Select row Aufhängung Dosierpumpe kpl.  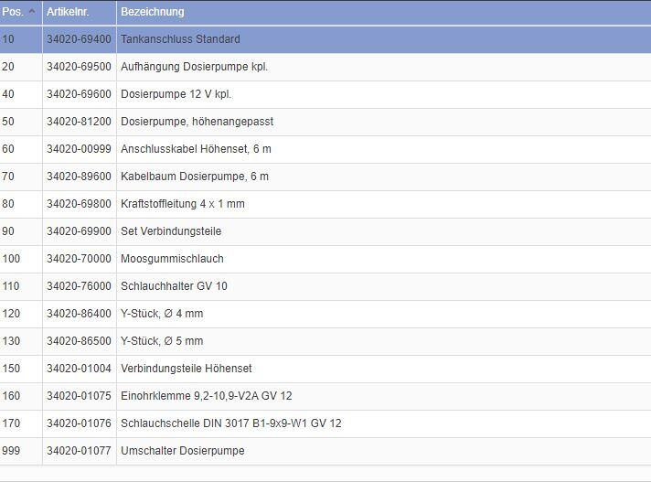pos(194,67)
